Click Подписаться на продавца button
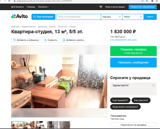 [133, 125]
